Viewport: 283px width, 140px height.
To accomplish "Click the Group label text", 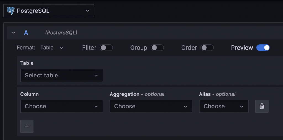I will coord(138,48).
